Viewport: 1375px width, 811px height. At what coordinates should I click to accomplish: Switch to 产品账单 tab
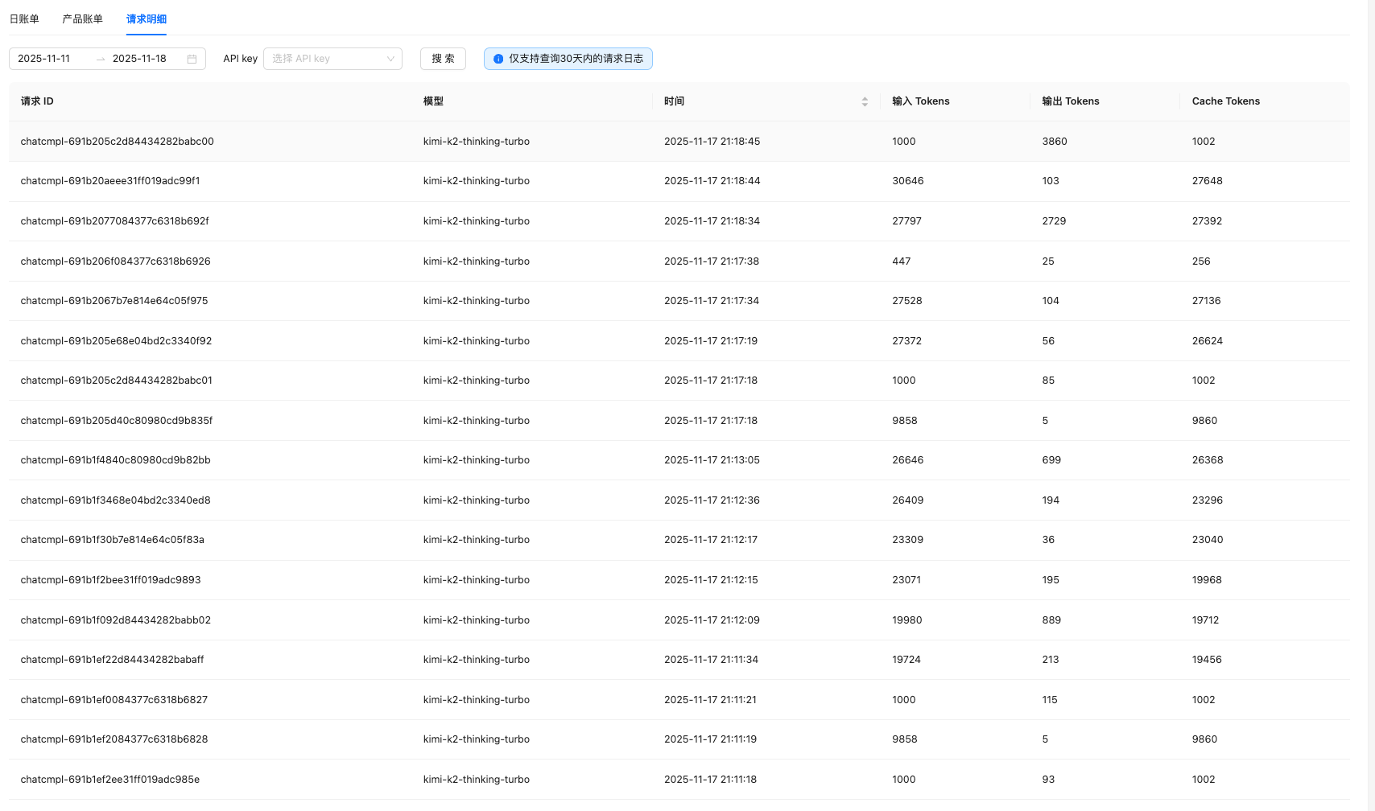pos(82,19)
